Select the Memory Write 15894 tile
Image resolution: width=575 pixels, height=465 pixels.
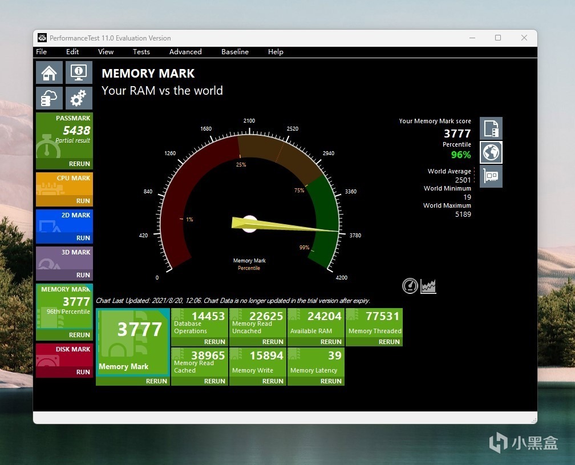pos(258,362)
